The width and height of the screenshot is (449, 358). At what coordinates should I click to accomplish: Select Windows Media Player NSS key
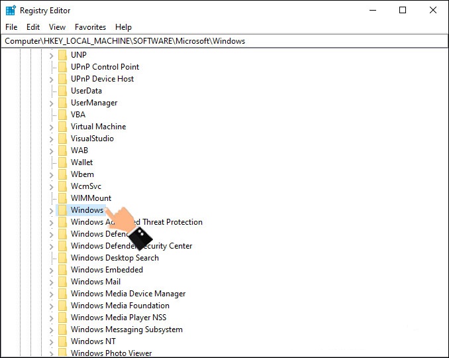point(119,318)
